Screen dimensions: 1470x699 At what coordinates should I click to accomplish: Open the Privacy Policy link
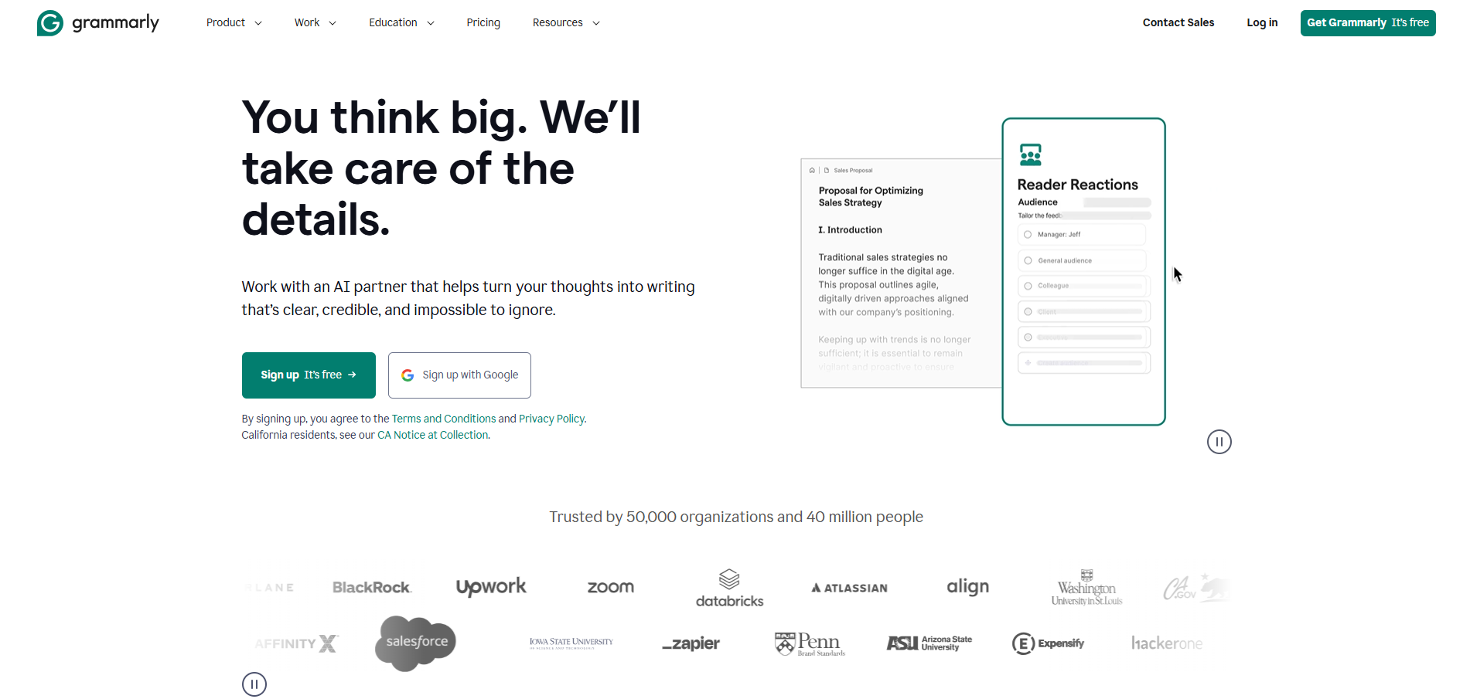pyautogui.click(x=552, y=419)
